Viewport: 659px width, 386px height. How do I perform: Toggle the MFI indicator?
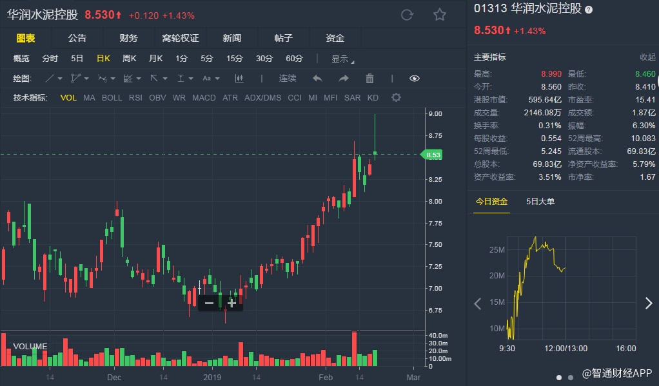coord(331,98)
